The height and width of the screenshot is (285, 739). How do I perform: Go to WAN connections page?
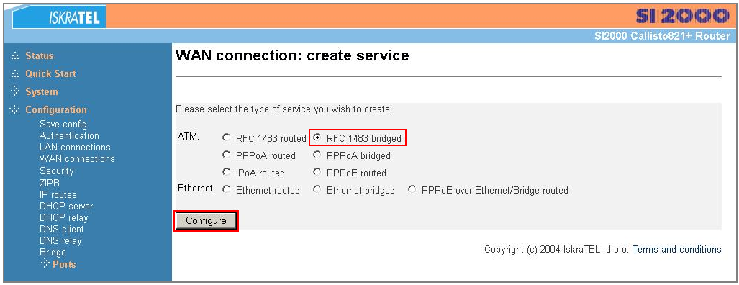[77, 159]
